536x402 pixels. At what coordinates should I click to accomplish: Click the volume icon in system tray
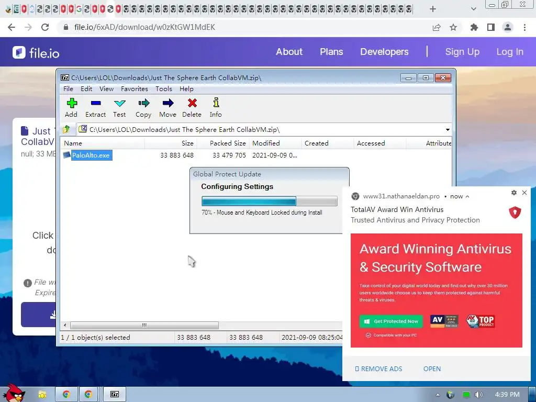478,395
